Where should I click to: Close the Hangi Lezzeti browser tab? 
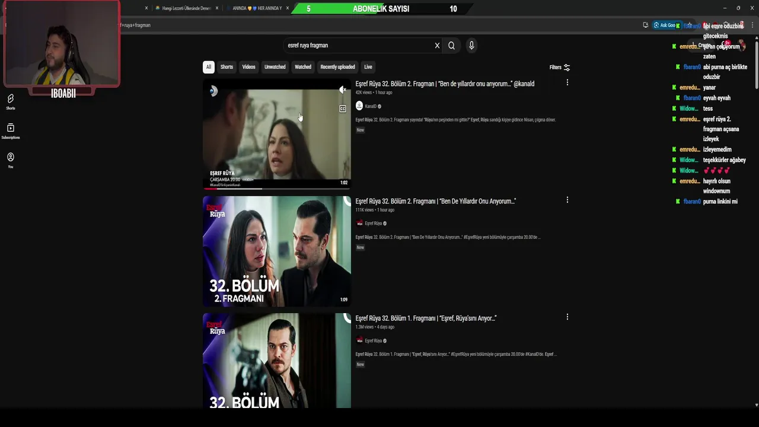click(217, 8)
